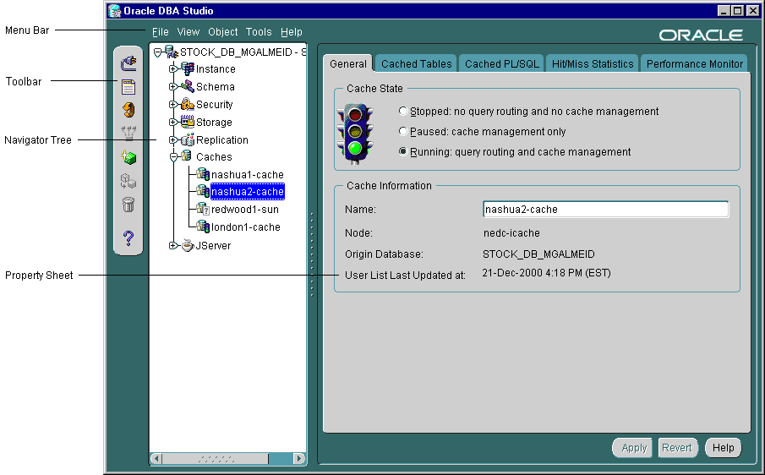Select redwood1-sun in navigator tree
Screen dimensions: 765x475
[245, 210]
